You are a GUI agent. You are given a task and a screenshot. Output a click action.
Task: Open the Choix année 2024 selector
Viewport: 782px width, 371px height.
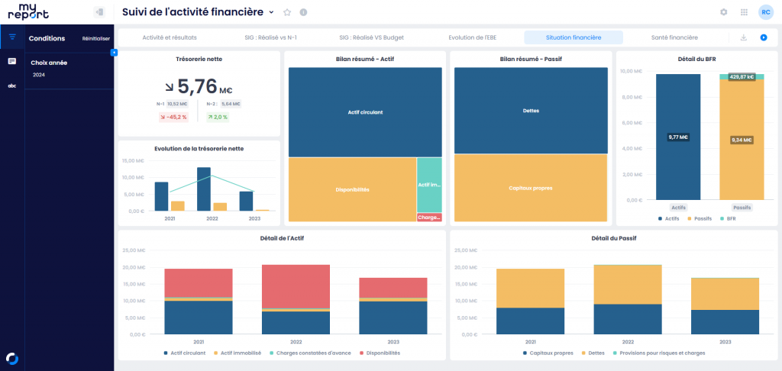click(x=39, y=75)
